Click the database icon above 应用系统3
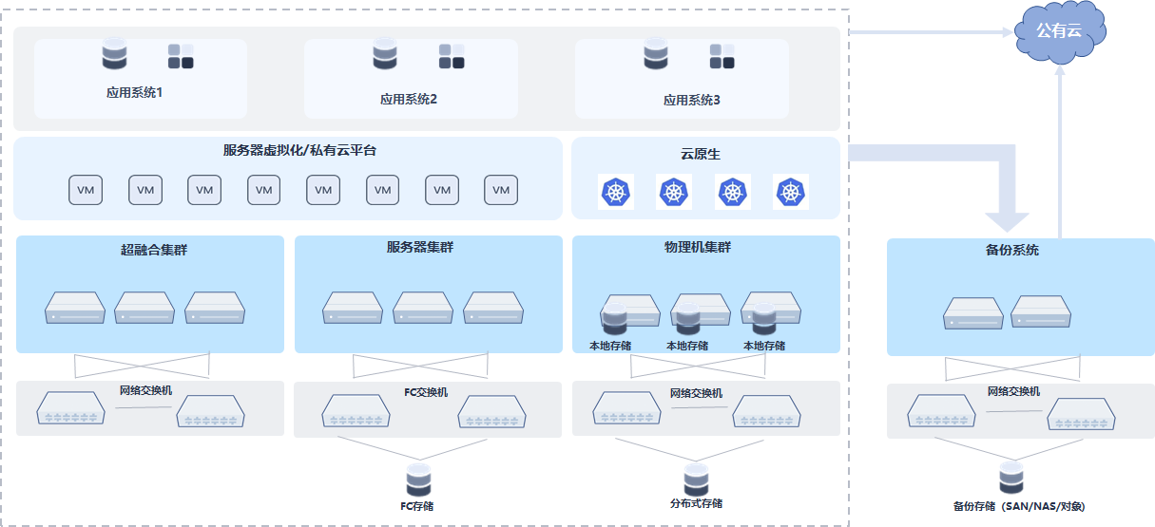The image size is (1155, 527). [656, 53]
